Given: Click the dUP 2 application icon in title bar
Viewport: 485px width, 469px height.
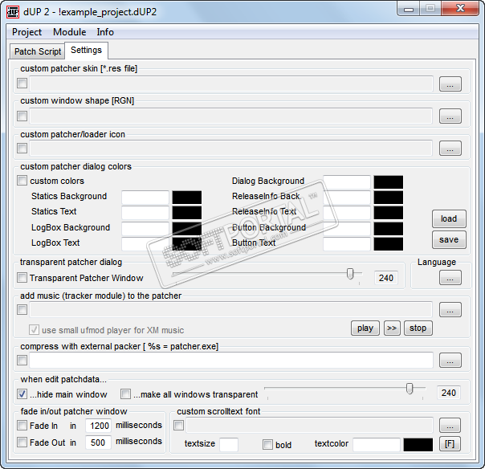Looking at the screenshot, I should click(x=14, y=10).
